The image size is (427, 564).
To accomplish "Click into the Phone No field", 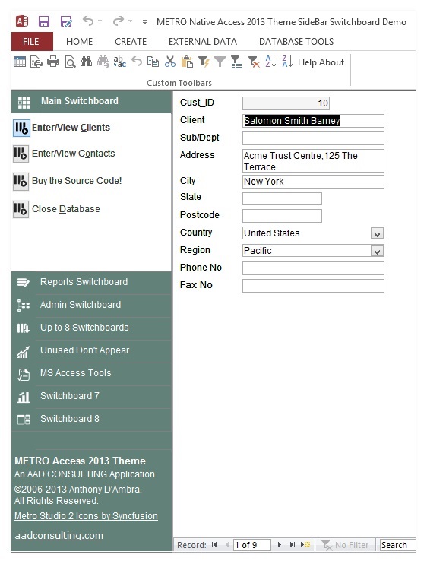I will tap(313, 268).
